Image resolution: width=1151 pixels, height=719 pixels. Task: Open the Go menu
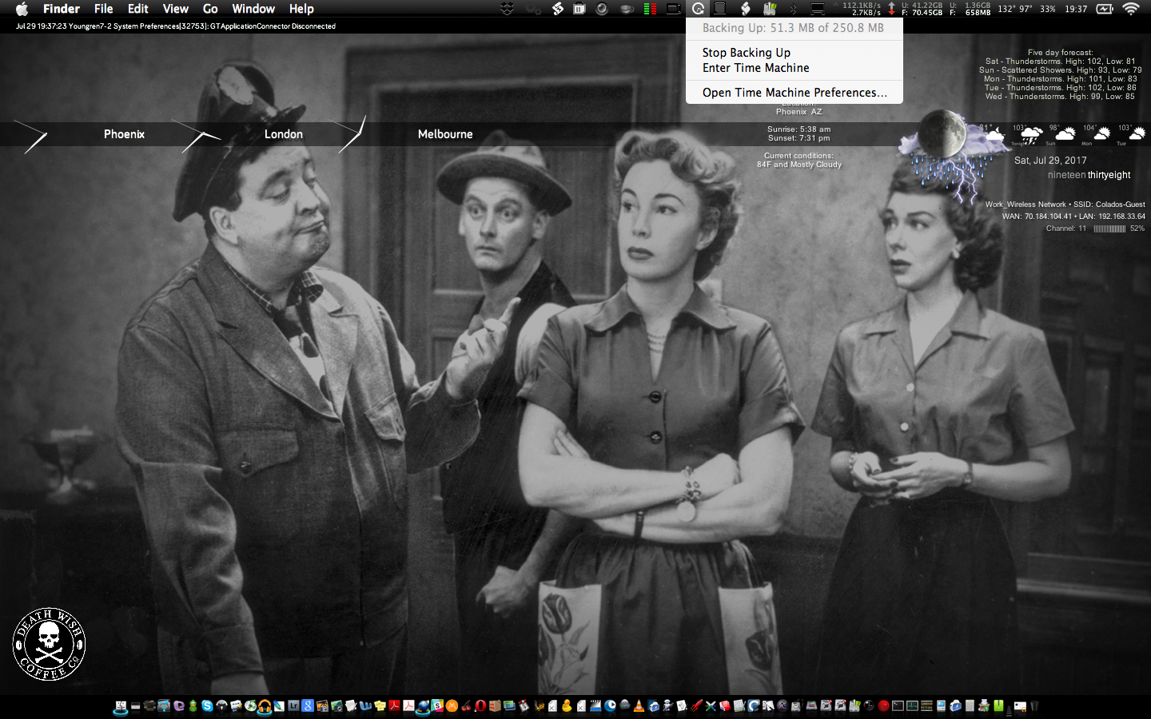tap(210, 9)
